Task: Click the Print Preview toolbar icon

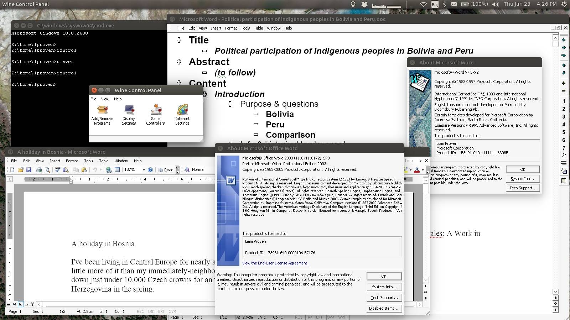Action: [47, 170]
